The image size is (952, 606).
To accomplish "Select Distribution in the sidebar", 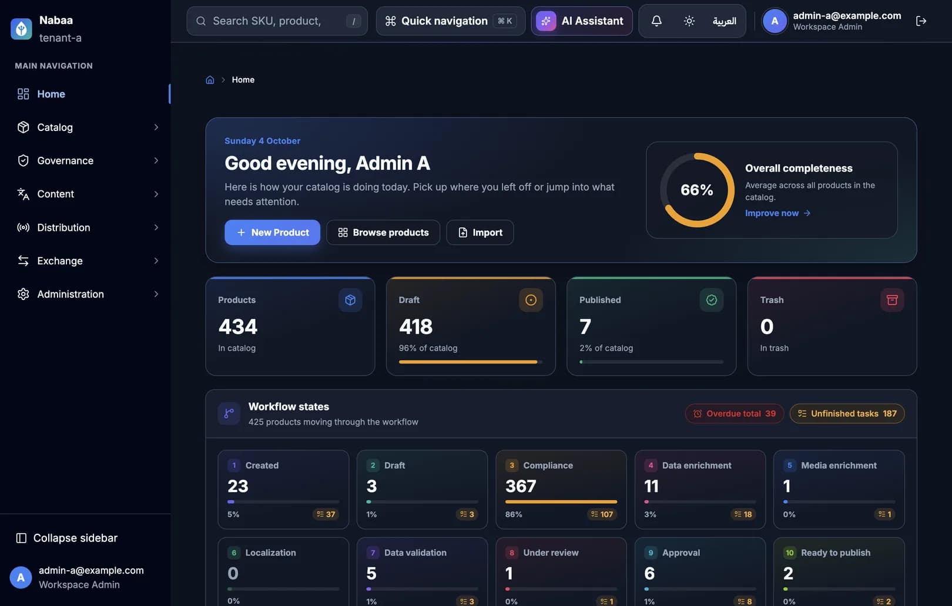I will click(x=86, y=228).
